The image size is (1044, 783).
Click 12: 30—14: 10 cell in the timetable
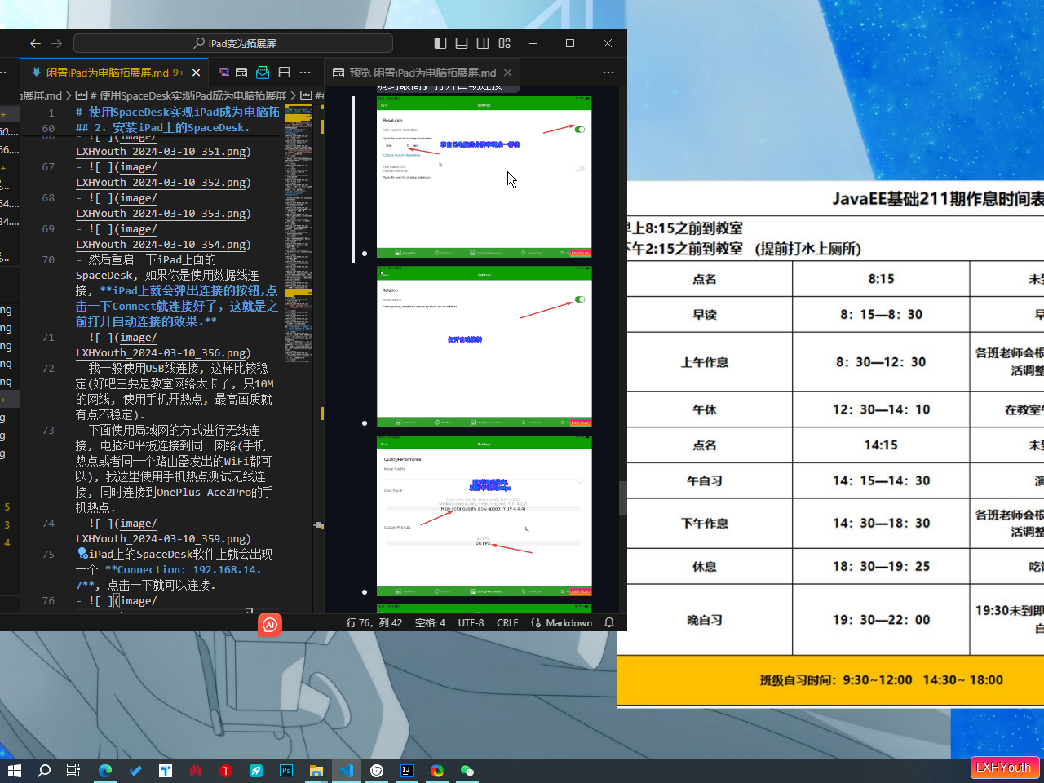(x=881, y=409)
